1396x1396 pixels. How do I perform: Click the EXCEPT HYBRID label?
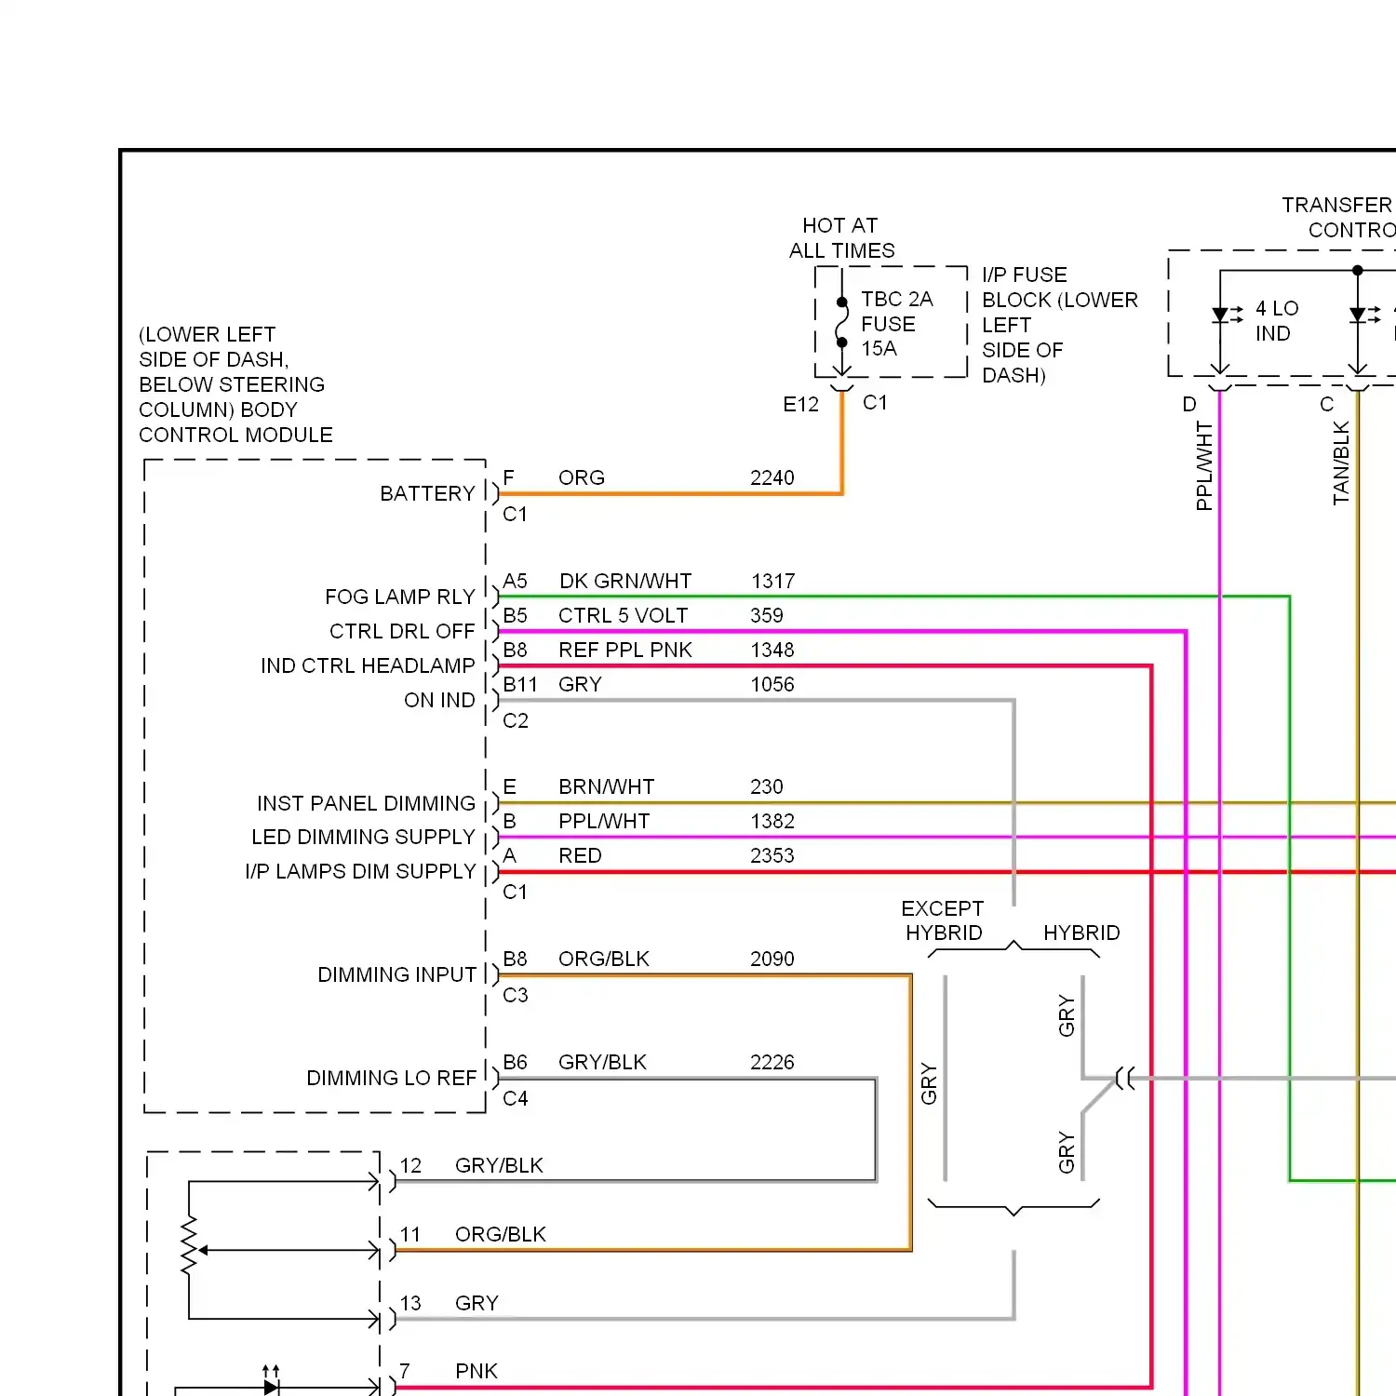(943, 920)
